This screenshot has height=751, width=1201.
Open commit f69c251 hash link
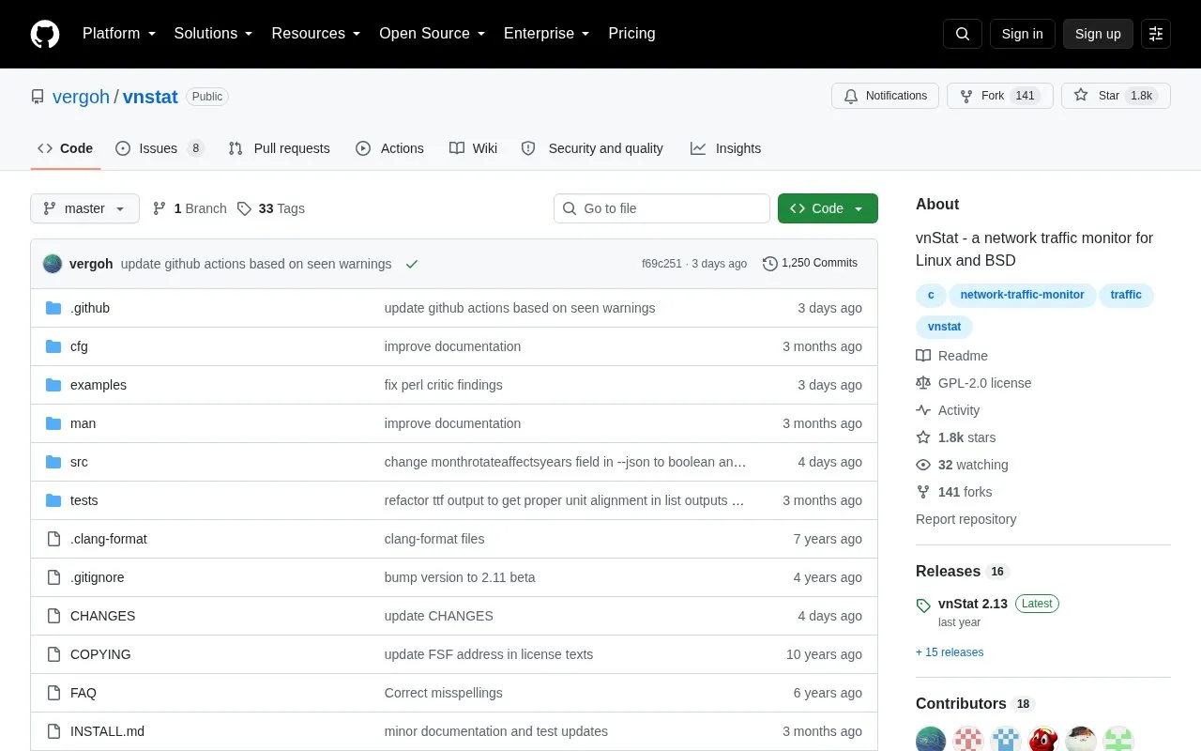click(x=661, y=264)
